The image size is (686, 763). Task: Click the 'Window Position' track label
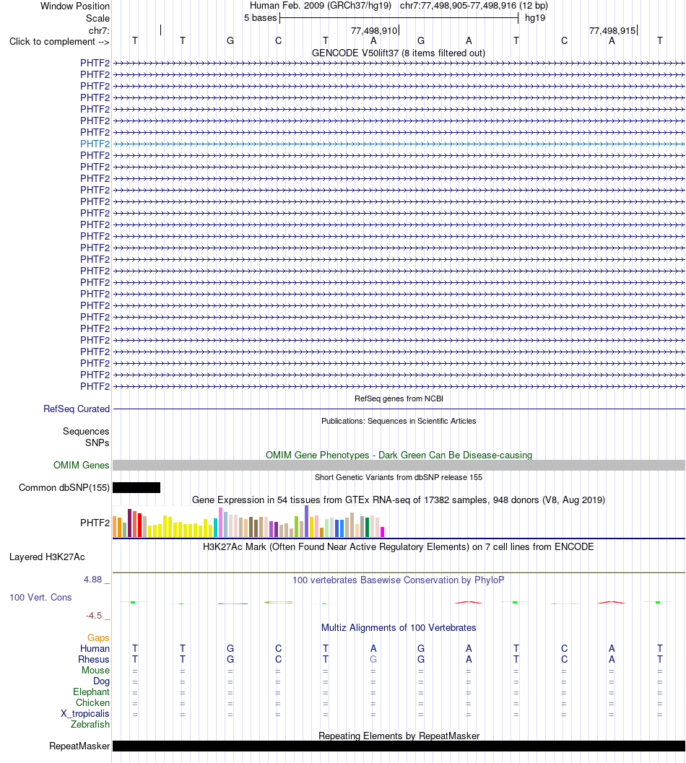75,6
